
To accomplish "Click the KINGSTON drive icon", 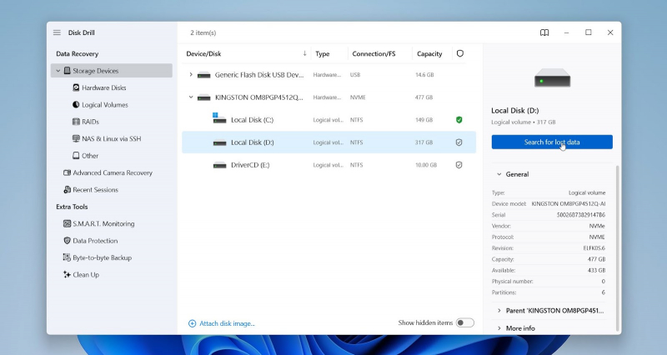I will point(203,97).
